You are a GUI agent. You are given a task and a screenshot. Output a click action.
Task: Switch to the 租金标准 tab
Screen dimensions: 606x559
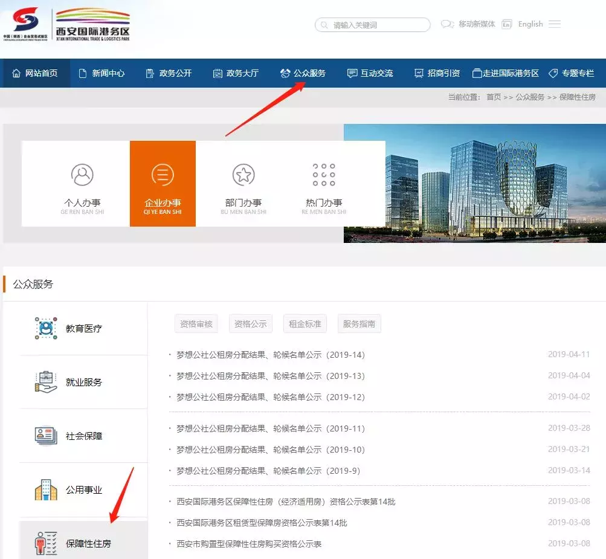point(305,323)
